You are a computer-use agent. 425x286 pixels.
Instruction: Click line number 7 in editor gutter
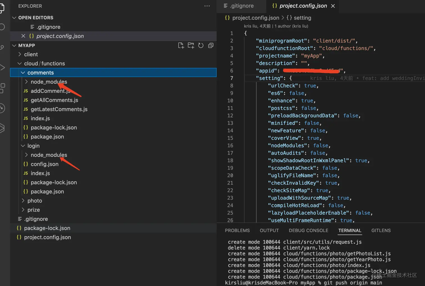click(232, 78)
